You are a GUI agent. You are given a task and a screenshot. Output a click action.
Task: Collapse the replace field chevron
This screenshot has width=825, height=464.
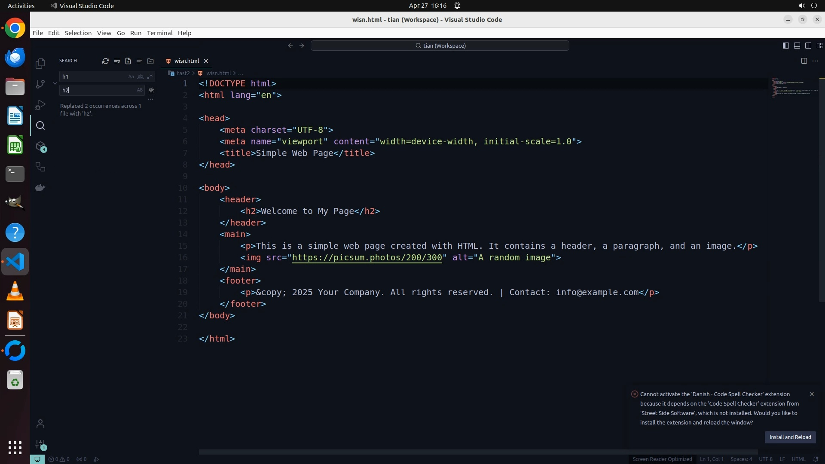(55, 83)
